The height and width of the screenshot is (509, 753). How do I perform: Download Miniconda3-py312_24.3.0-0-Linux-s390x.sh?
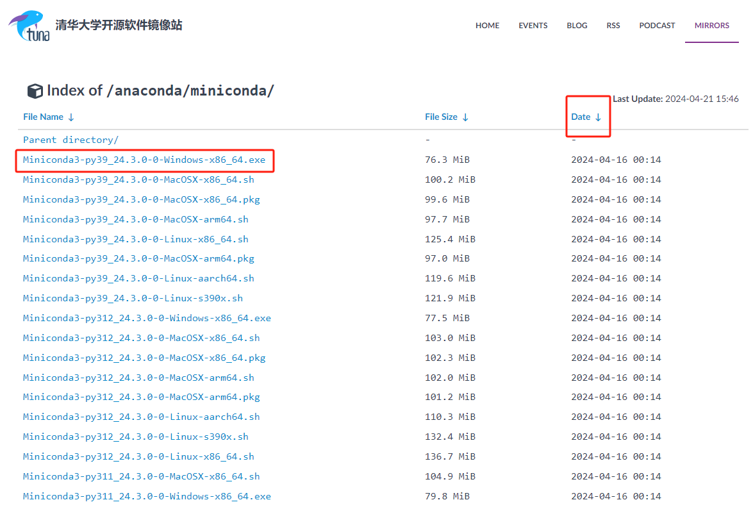click(135, 437)
